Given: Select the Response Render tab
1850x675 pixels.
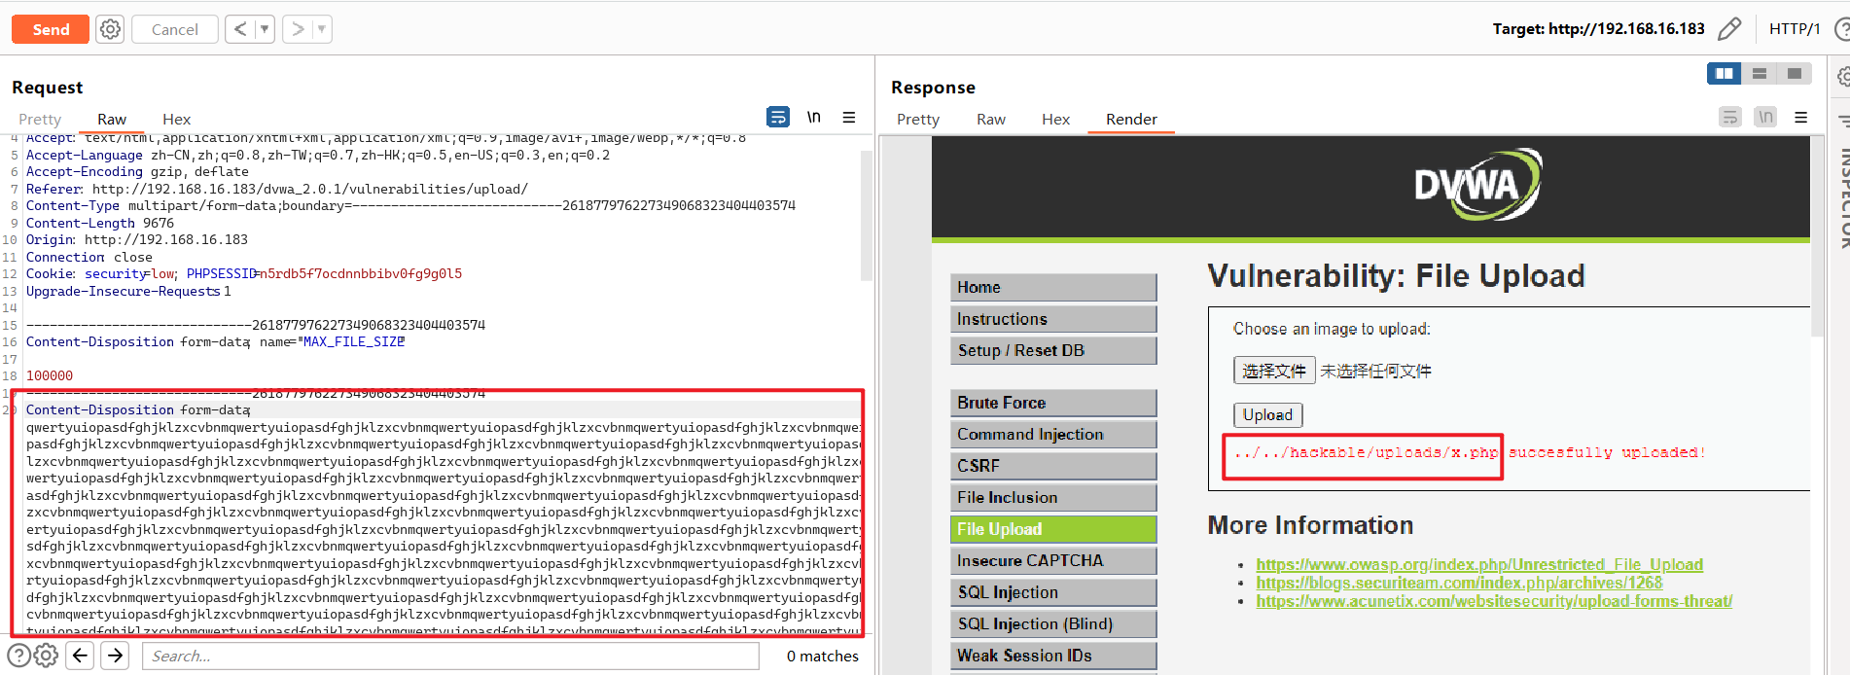Looking at the screenshot, I should pyautogui.click(x=1131, y=119).
